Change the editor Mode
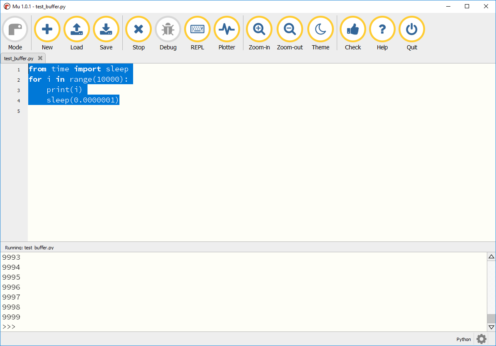 tap(15, 29)
